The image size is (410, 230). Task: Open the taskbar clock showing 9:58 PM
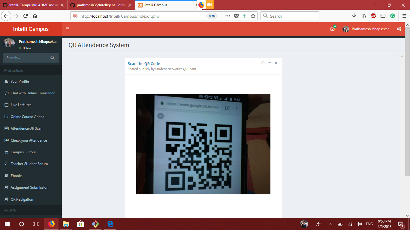click(x=384, y=224)
